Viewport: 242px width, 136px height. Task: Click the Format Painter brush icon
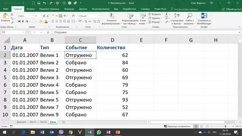coord(12,23)
